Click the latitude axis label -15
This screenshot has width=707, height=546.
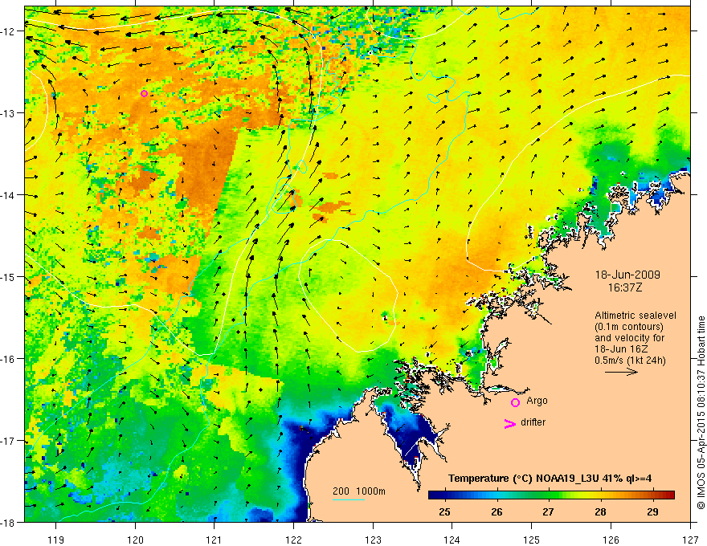point(9,276)
